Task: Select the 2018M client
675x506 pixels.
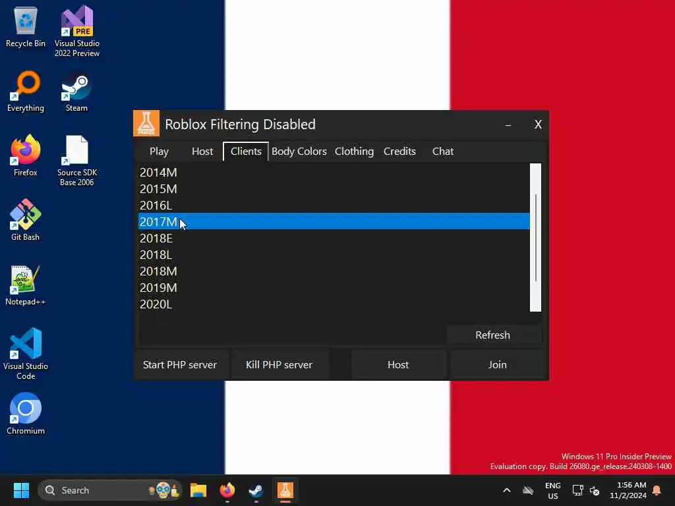Action: 334,271
